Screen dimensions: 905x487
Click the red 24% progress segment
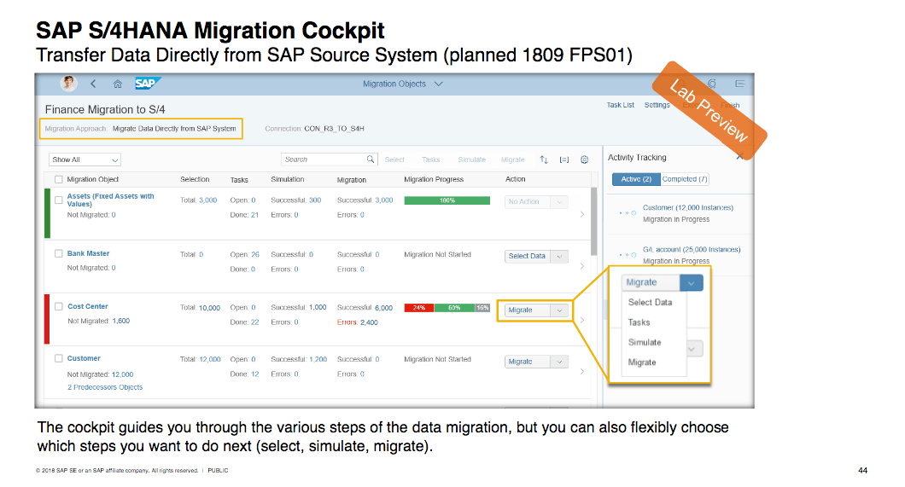[x=419, y=308]
